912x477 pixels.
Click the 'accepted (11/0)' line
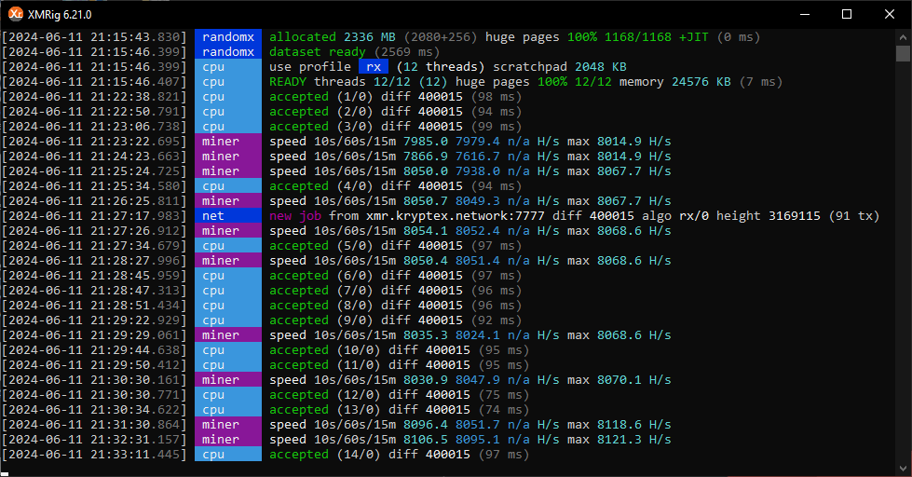(399, 364)
